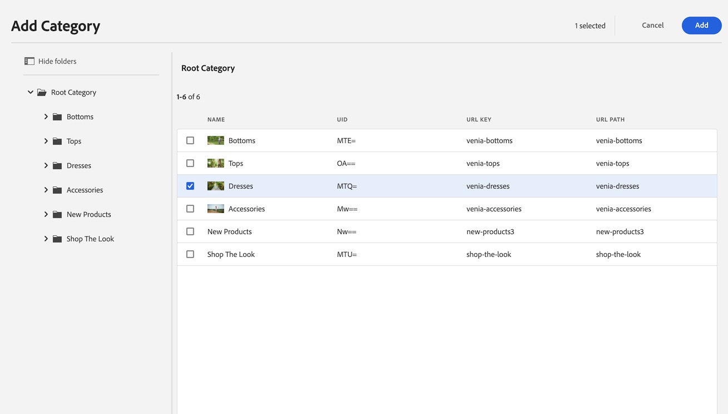This screenshot has width=728, height=414.
Task: Click the Bottoms folder icon in tree
Action: 57,117
